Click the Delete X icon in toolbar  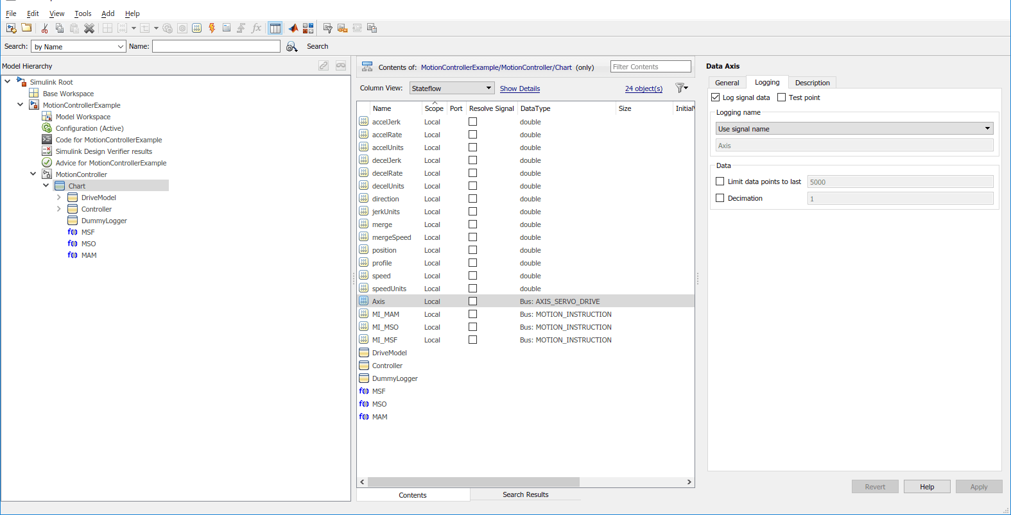click(89, 28)
